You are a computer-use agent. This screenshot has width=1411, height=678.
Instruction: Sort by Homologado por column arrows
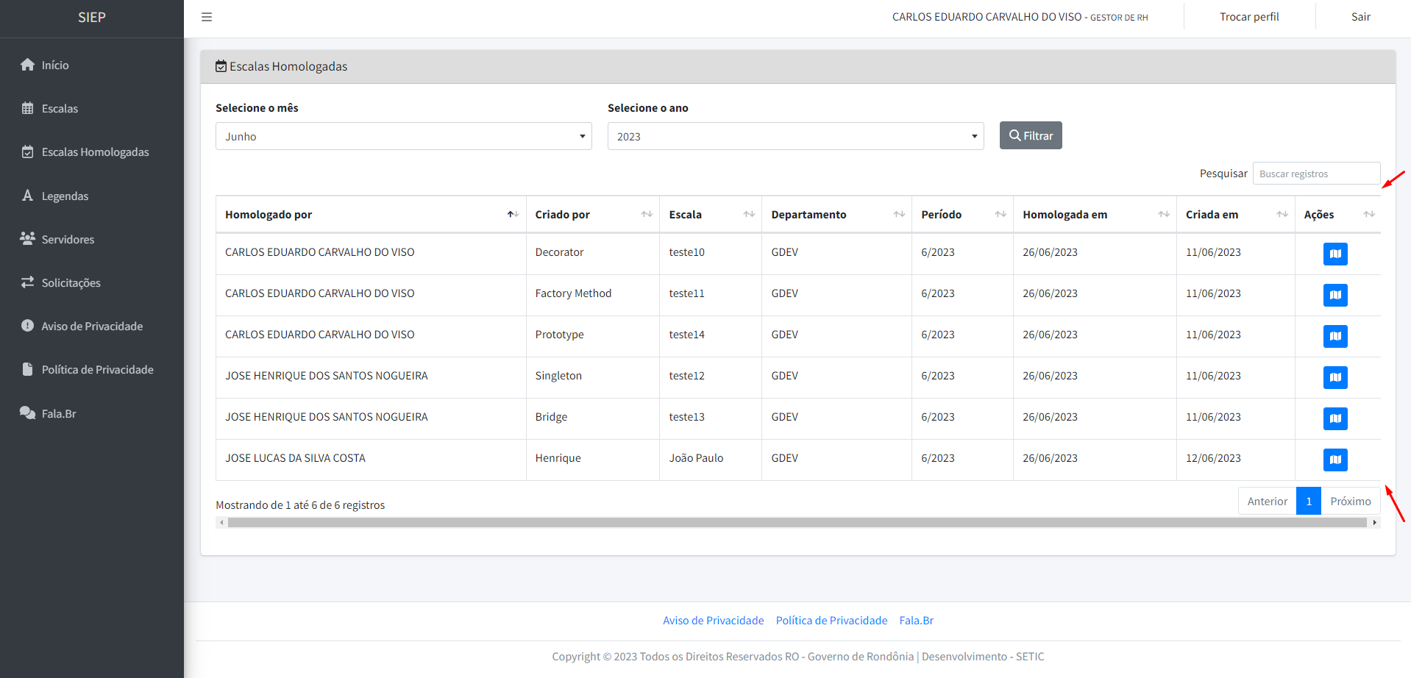tap(513, 214)
